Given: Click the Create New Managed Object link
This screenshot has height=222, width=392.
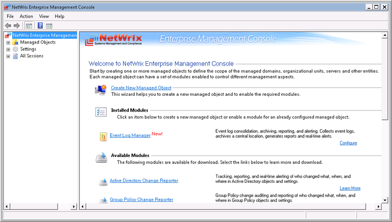Looking at the screenshot, I should (141, 88).
